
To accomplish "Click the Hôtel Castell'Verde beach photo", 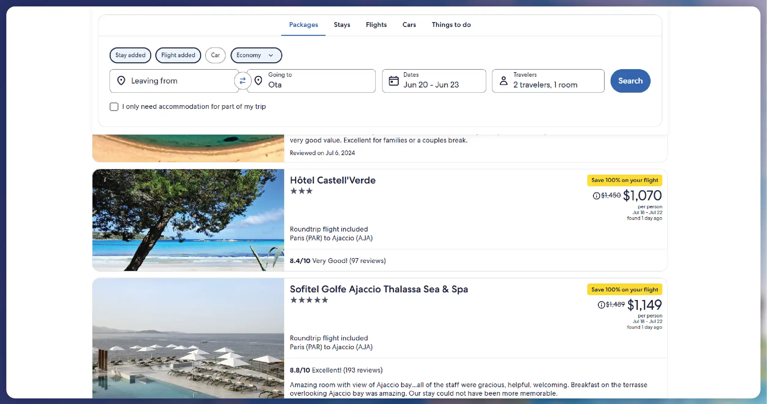I will [x=188, y=220].
